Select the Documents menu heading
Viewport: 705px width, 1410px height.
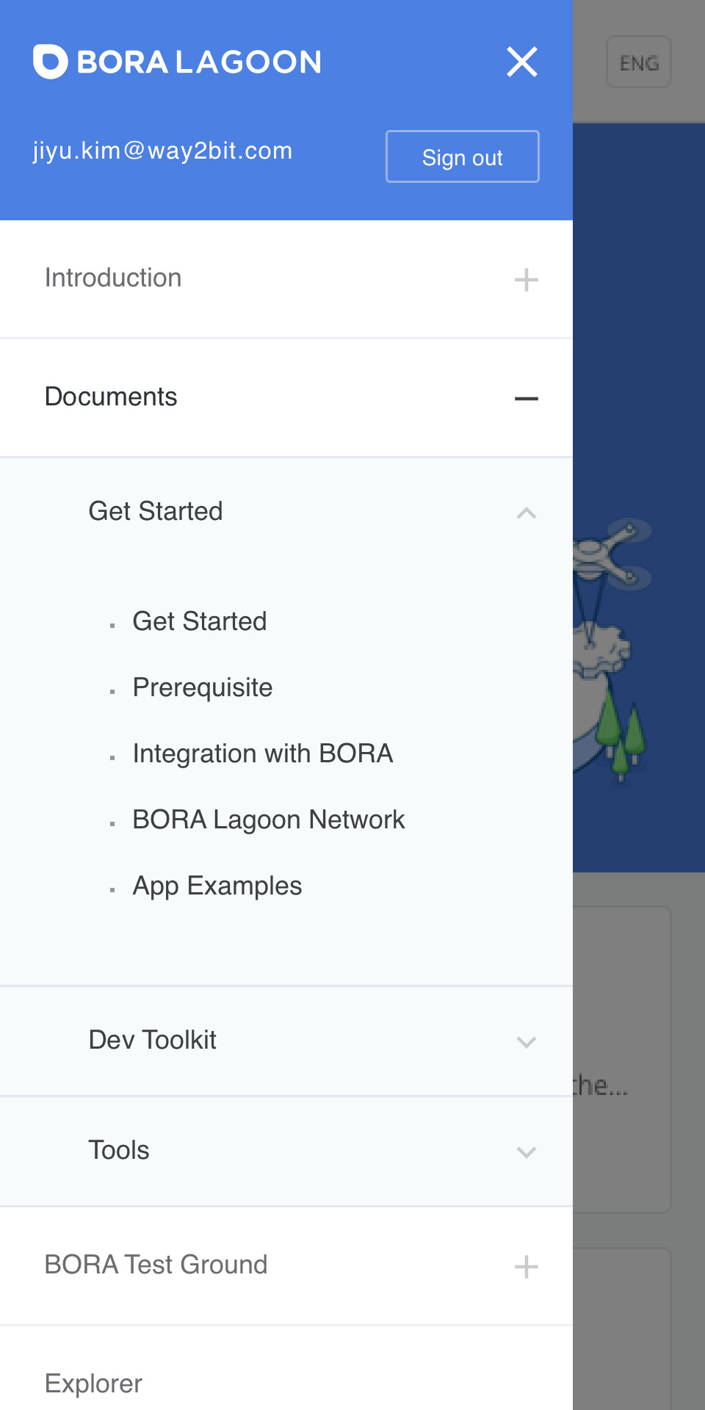pyautogui.click(x=111, y=397)
